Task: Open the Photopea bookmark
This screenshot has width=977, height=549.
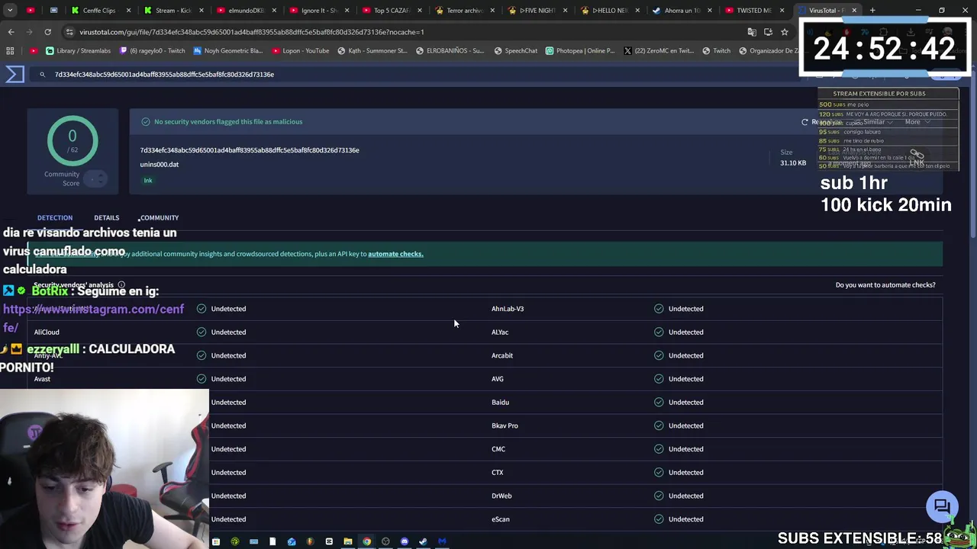Action: coord(579,50)
